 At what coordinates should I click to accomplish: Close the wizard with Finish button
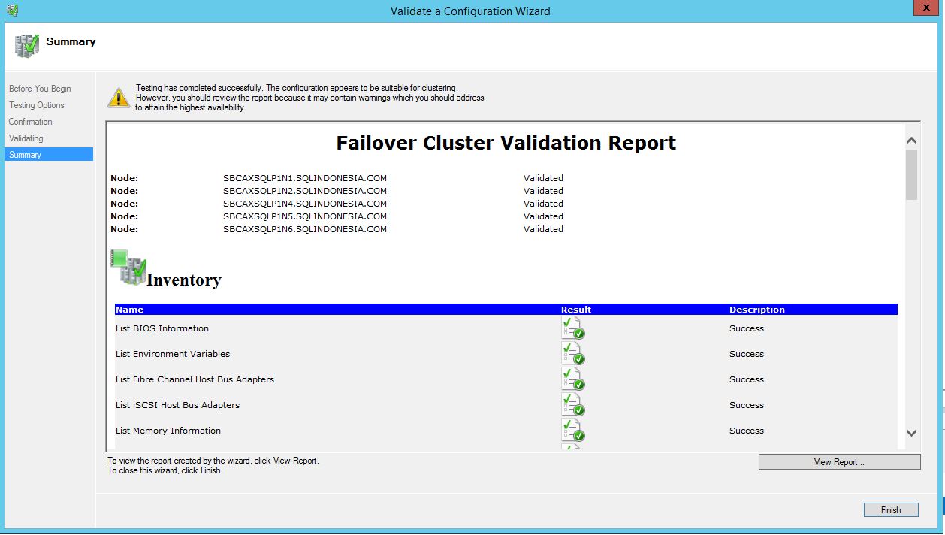pyautogui.click(x=890, y=510)
